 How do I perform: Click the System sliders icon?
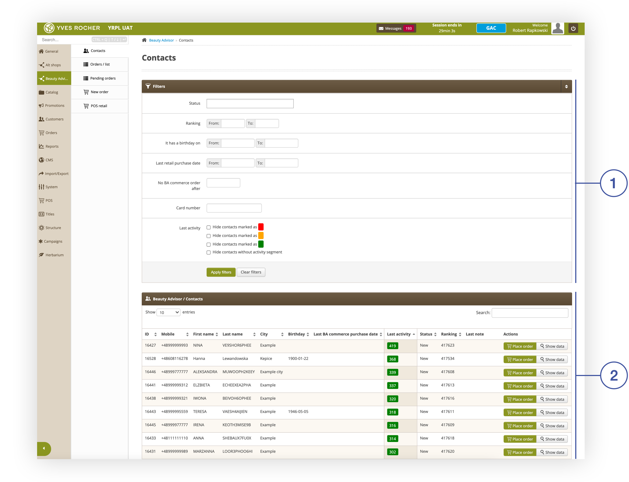click(x=42, y=187)
